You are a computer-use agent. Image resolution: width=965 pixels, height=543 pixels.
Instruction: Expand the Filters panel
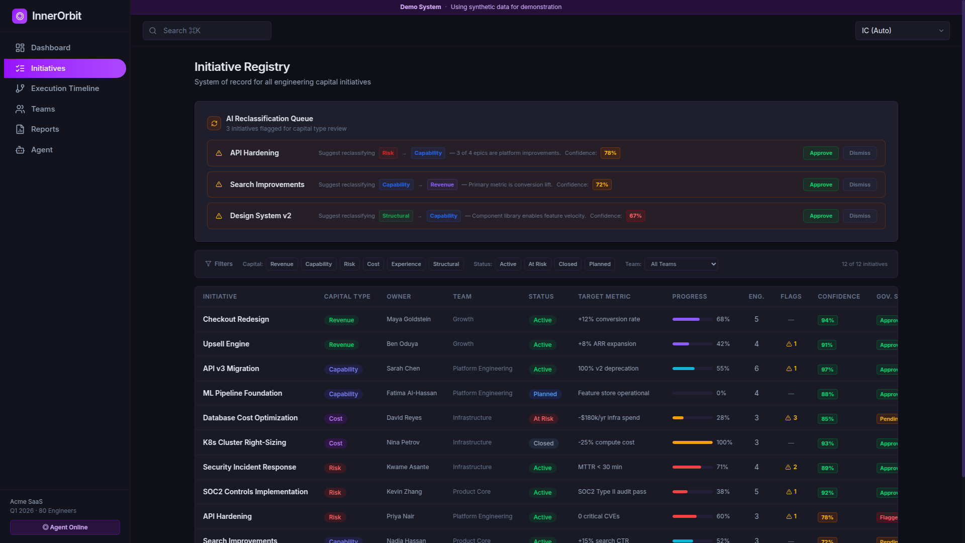coord(219,264)
